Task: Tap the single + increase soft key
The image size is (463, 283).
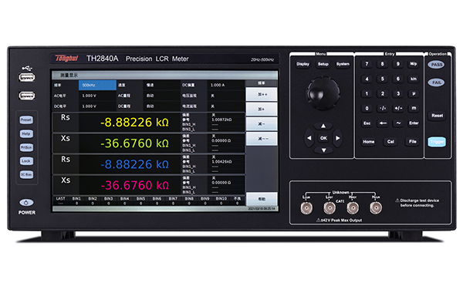Action: [262, 109]
